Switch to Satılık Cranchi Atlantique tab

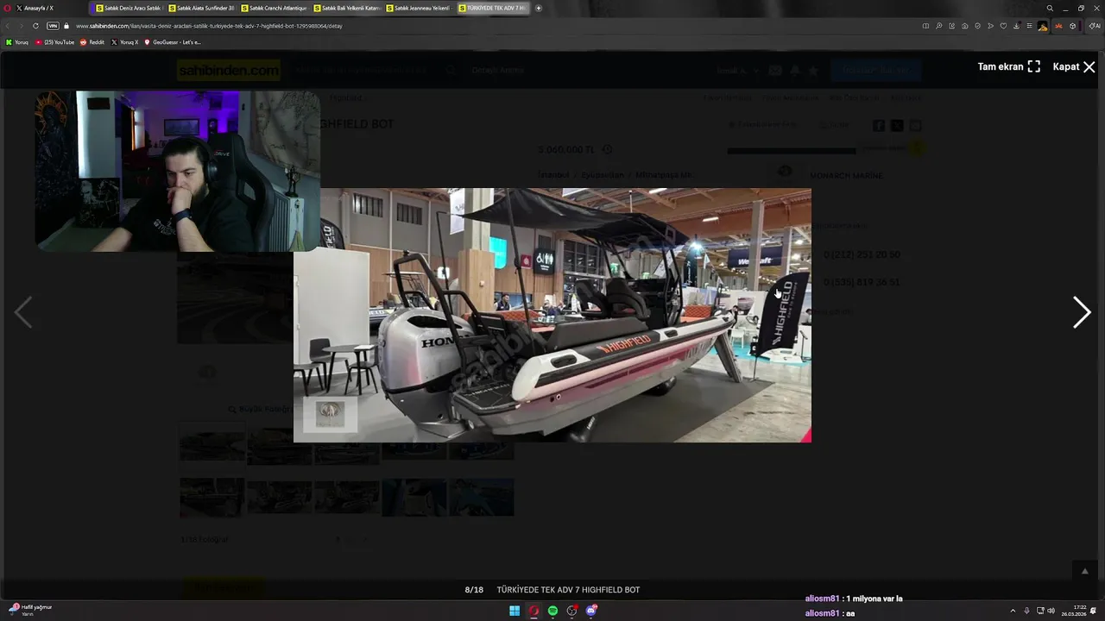click(x=273, y=8)
